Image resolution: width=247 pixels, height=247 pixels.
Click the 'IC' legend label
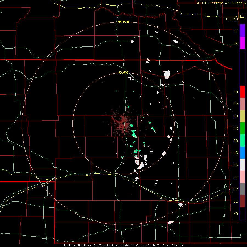[235, 177]
